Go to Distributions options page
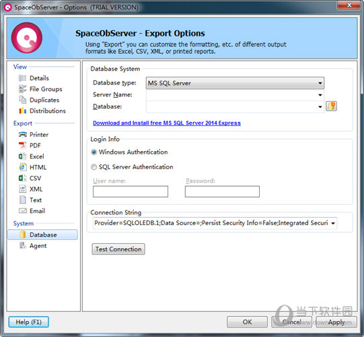This screenshot has width=364, height=337. point(48,111)
